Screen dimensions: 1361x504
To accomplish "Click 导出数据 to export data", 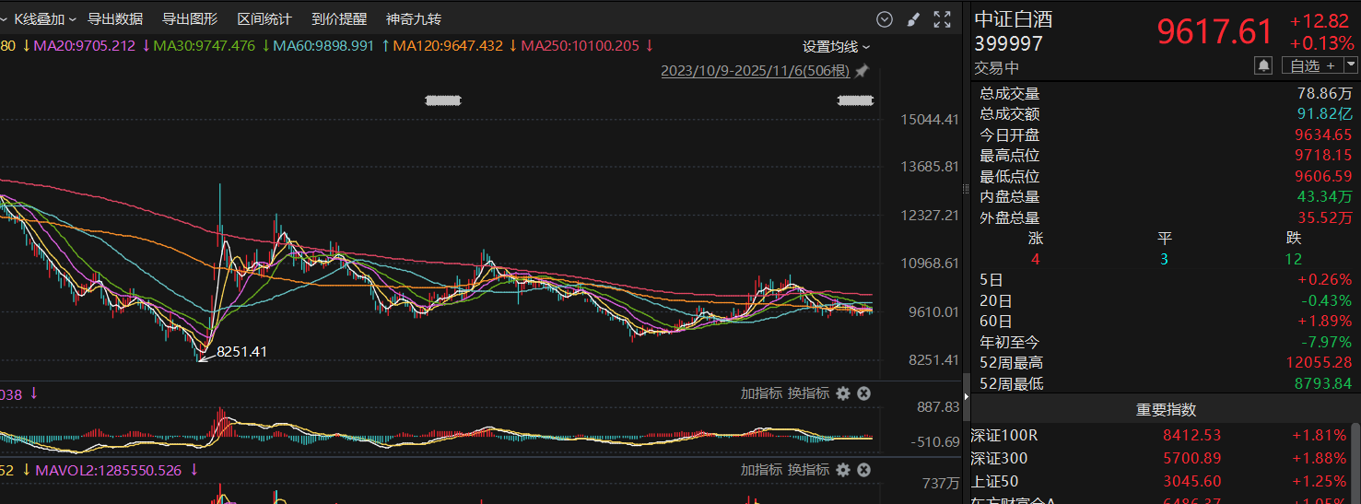I will 115,18.
